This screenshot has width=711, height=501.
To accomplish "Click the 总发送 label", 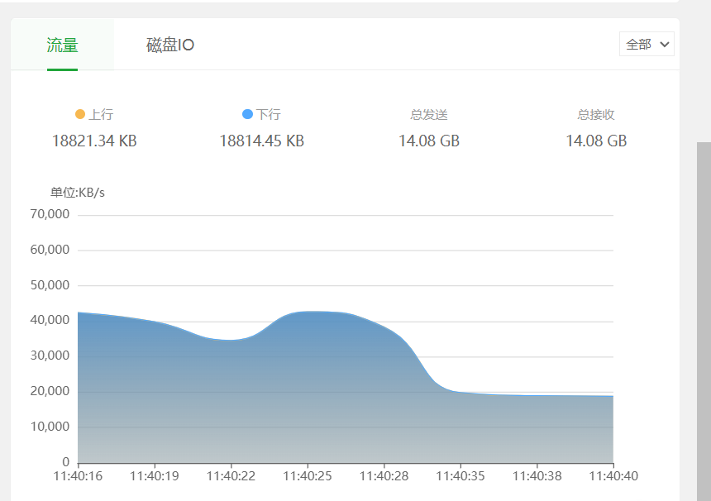I will pos(429,115).
